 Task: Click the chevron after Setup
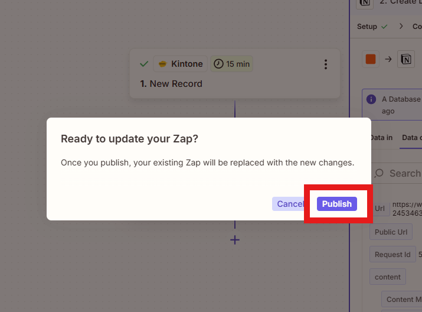click(401, 26)
